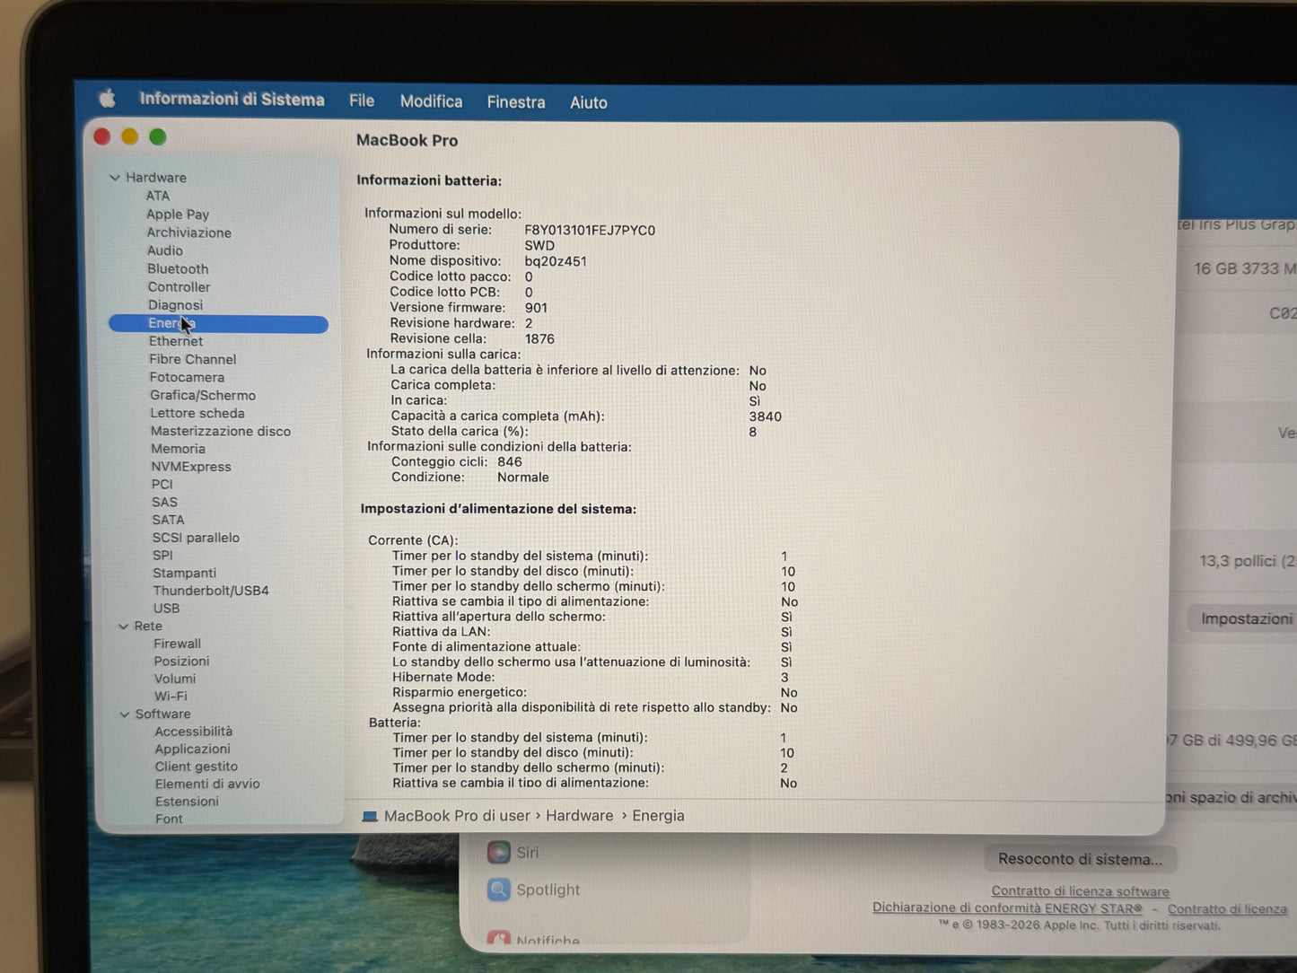Open the Modifica menu
The width and height of the screenshot is (1297, 973).
pos(432,101)
